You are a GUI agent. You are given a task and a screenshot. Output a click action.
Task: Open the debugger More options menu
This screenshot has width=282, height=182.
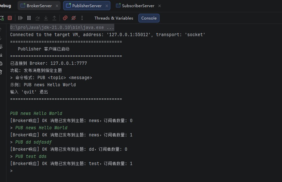coord(82,18)
